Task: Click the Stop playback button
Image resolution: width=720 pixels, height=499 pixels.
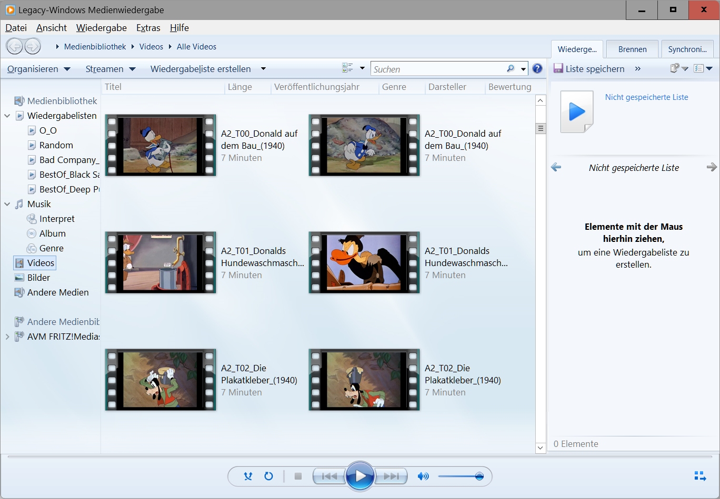Action: pyautogui.click(x=298, y=476)
